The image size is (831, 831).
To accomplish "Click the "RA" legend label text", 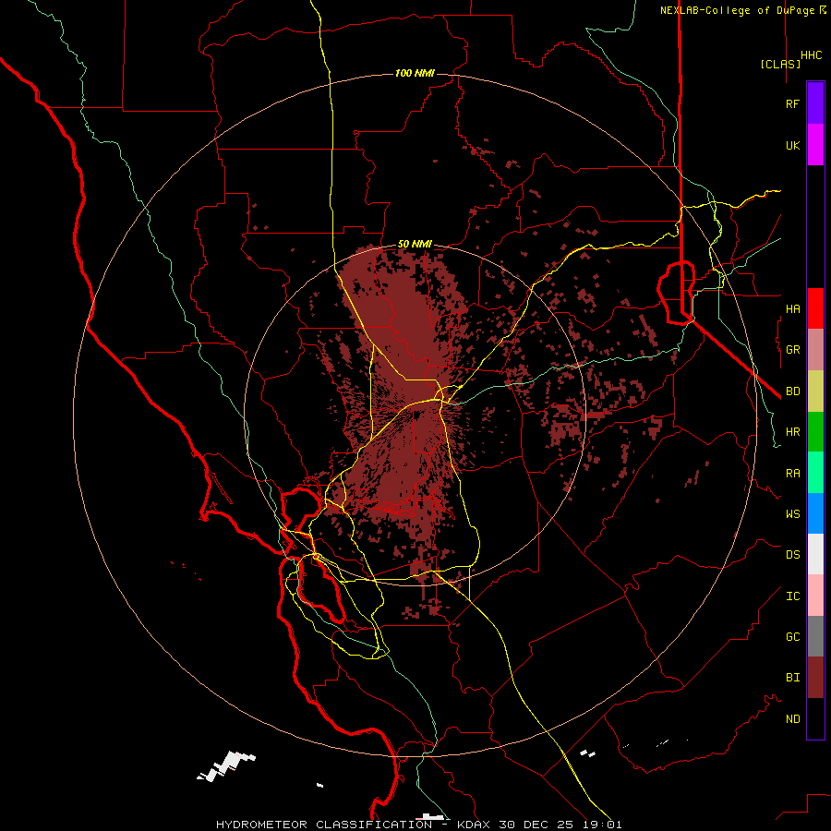I will pos(792,473).
